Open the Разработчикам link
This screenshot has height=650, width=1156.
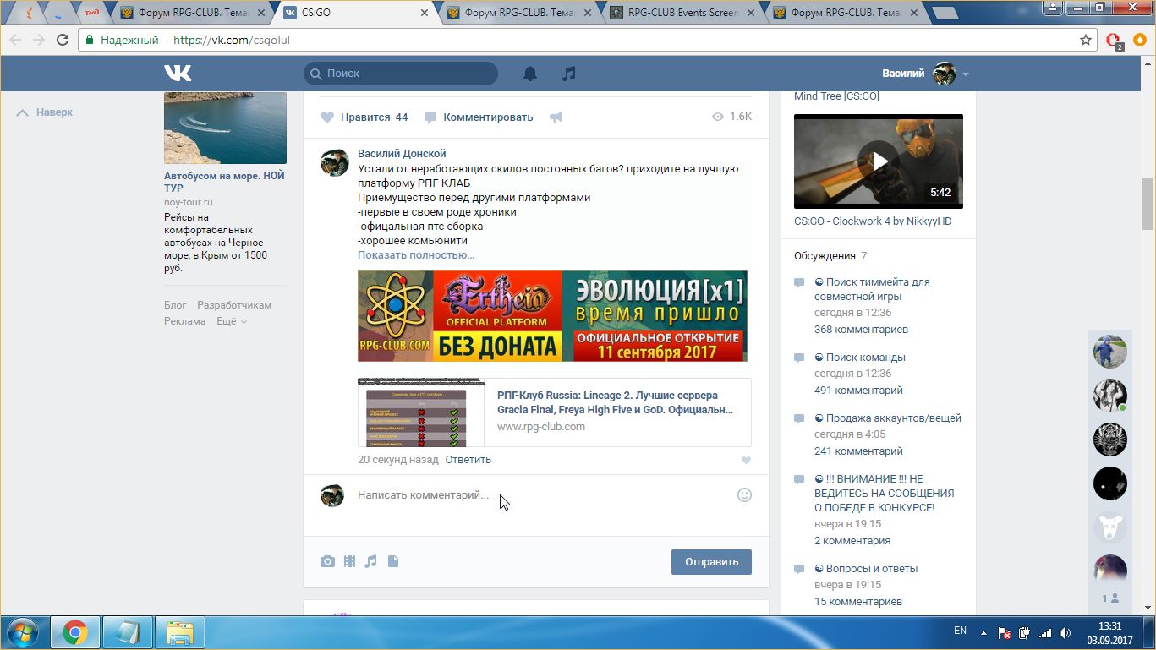tap(234, 305)
